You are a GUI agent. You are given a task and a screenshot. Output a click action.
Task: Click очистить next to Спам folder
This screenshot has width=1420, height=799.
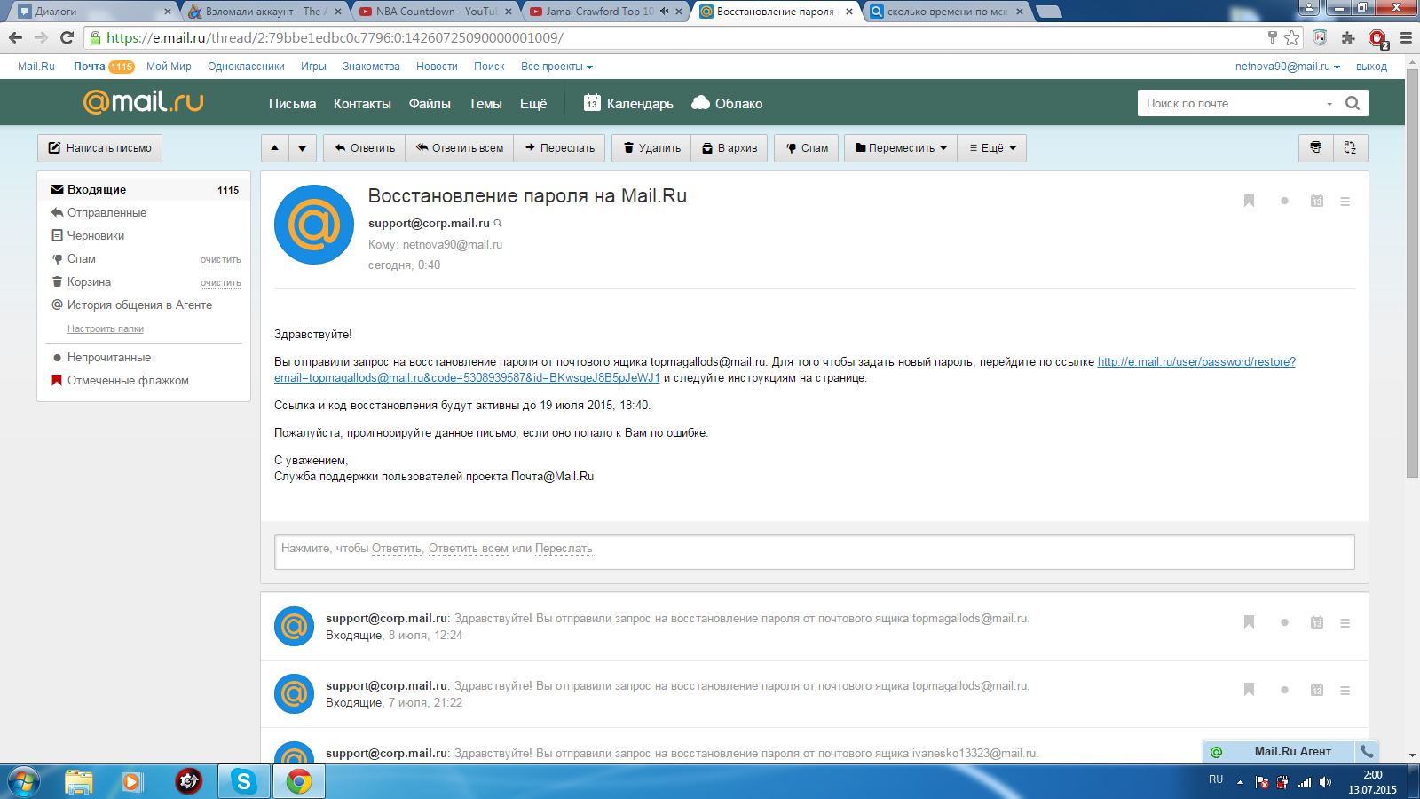221,260
